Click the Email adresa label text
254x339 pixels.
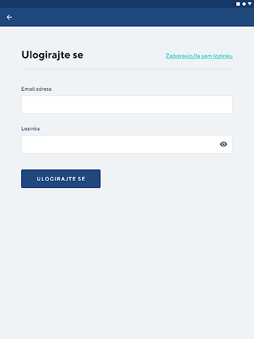click(x=36, y=89)
